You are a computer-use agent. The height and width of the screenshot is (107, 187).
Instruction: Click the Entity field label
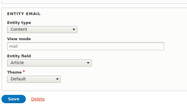pos(19,56)
